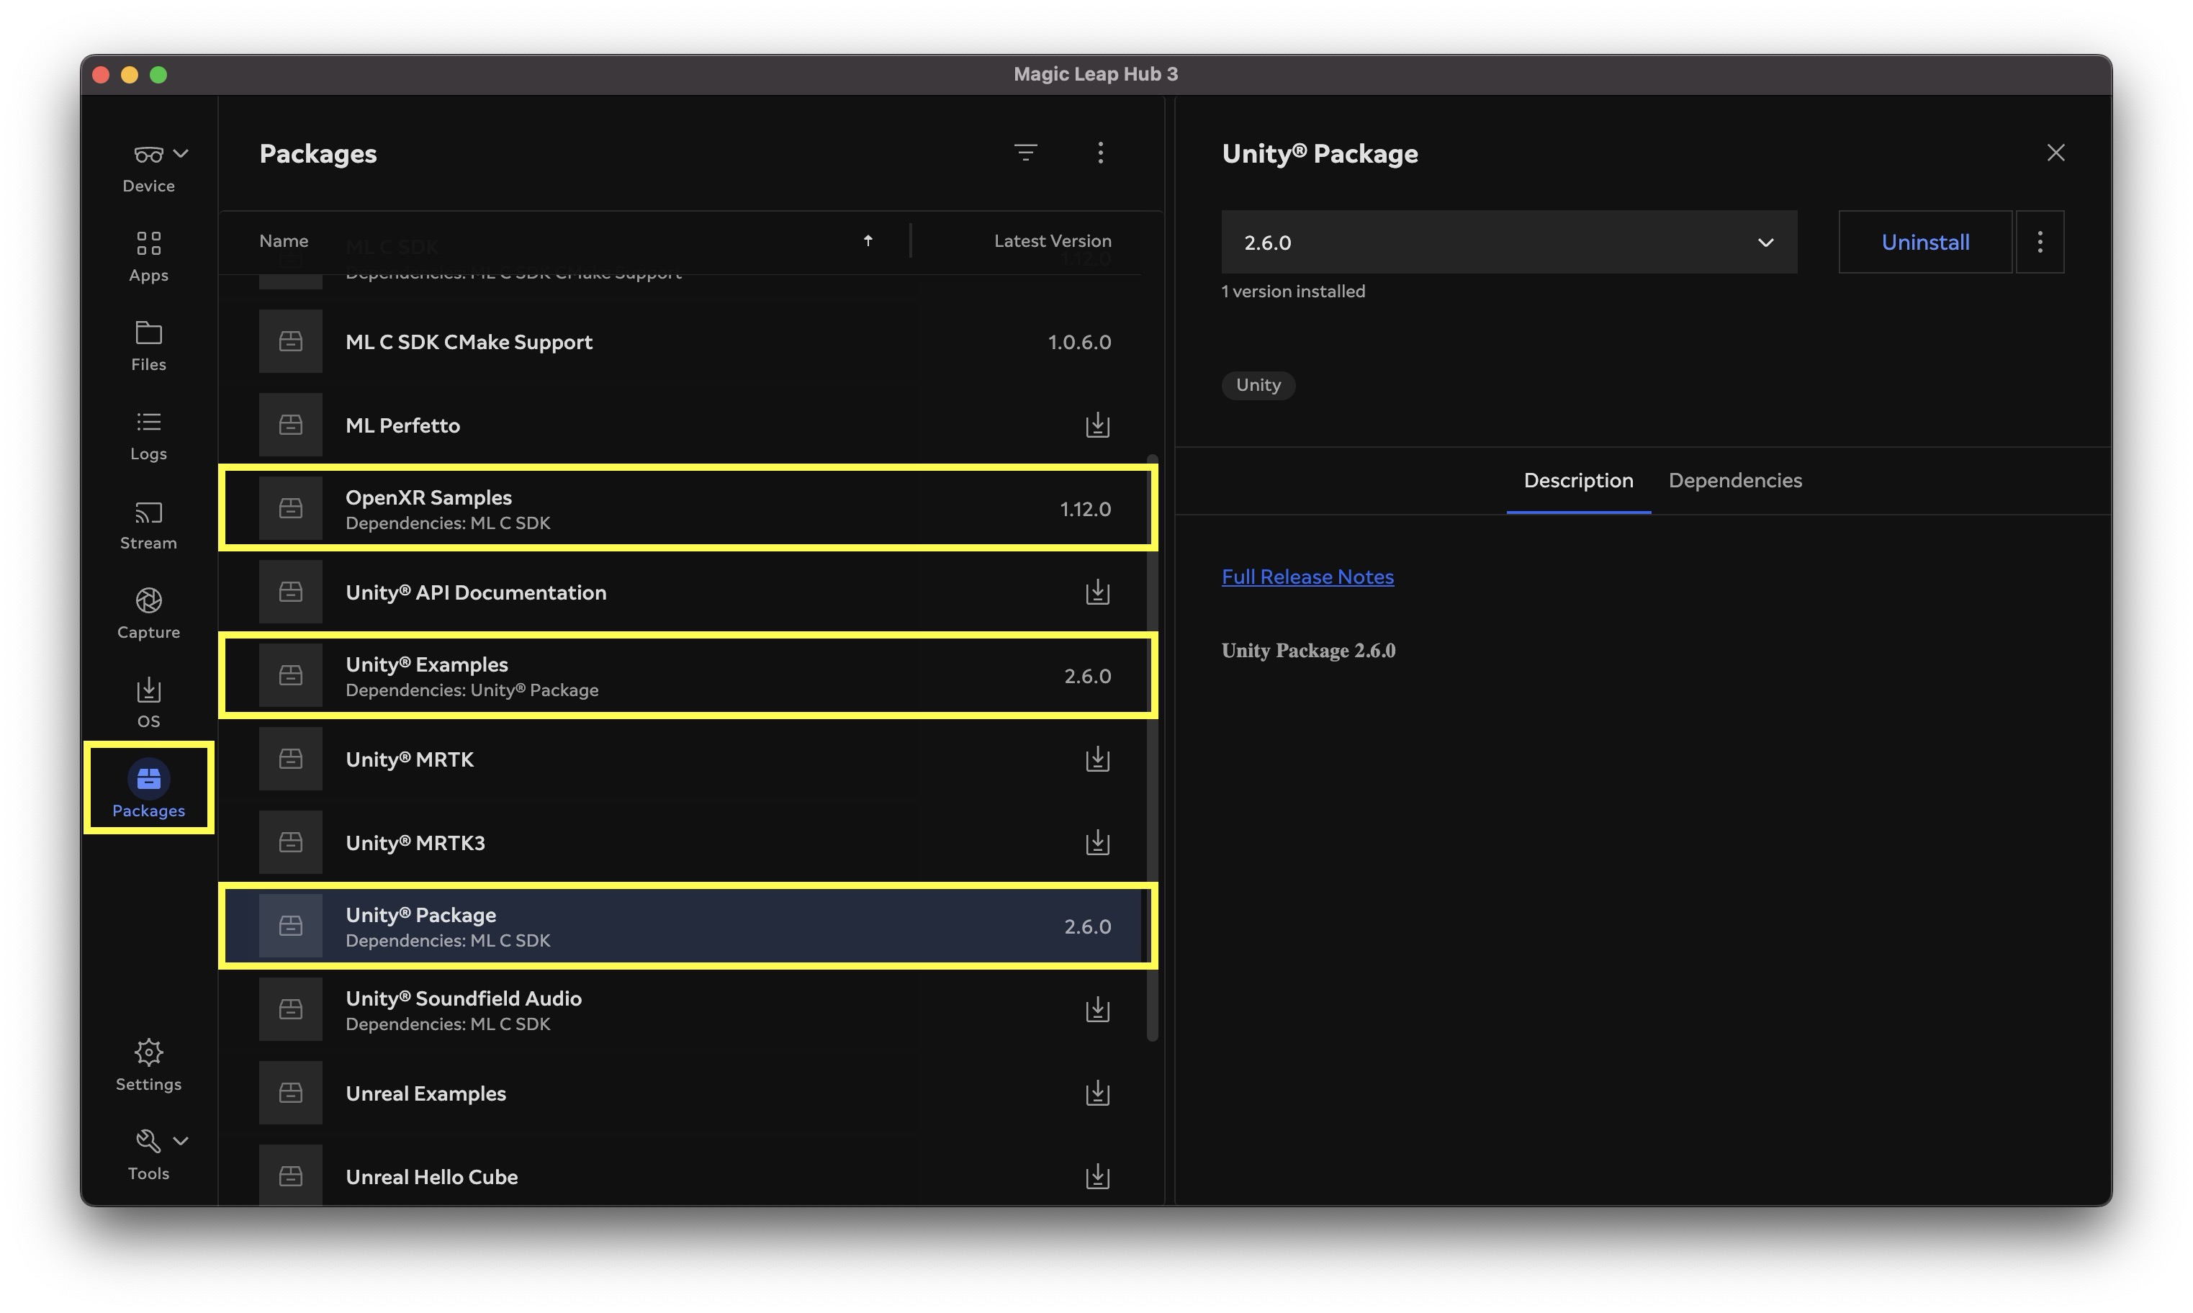Click the Uninstall button
The image size is (2193, 1313).
pyautogui.click(x=1925, y=243)
